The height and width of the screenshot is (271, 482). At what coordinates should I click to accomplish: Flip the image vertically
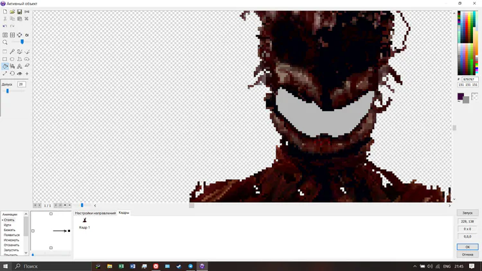(12, 35)
